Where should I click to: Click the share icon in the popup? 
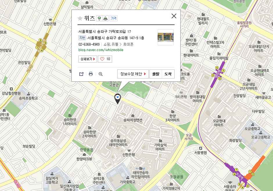[81, 74]
